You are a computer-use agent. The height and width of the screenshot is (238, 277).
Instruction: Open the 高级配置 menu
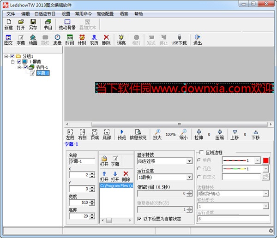105,14
